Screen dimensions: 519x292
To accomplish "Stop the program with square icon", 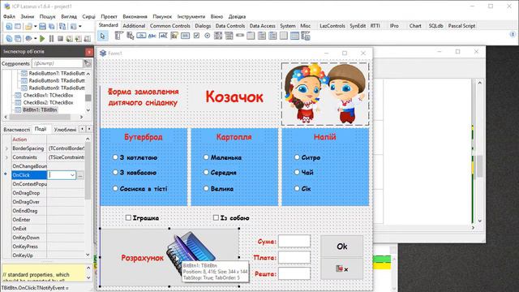I will tap(60, 39).
